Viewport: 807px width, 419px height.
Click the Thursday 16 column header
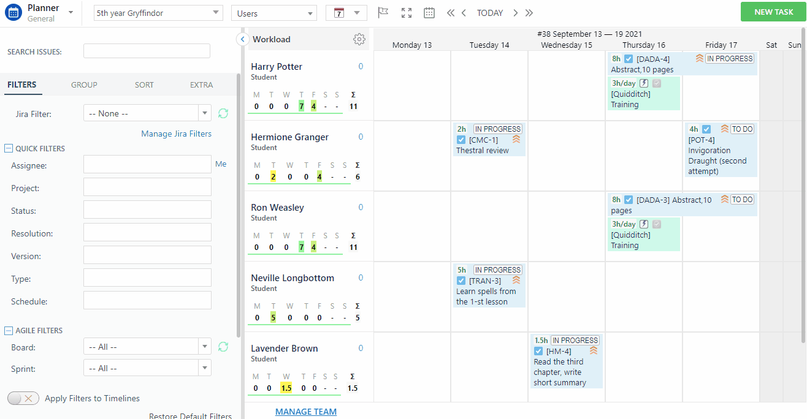644,45
